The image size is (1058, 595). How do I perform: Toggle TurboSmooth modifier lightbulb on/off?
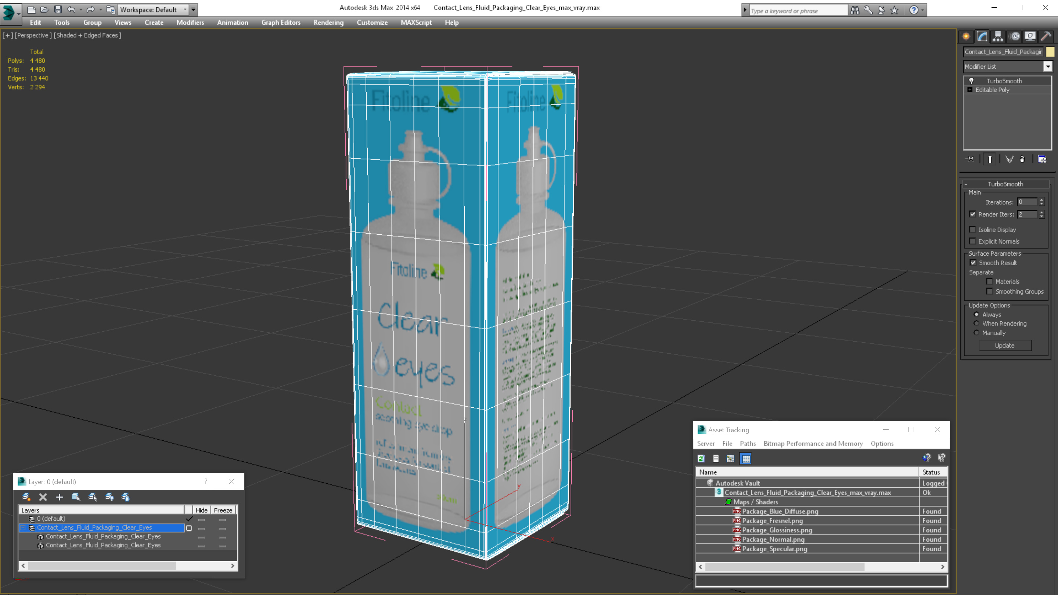(x=971, y=81)
